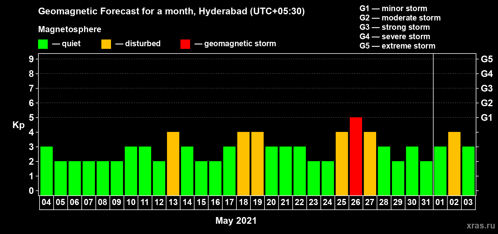Click the '— quiet' legend text
The image size is (498, 234).
pyautogui.click(x=66, y=44)
